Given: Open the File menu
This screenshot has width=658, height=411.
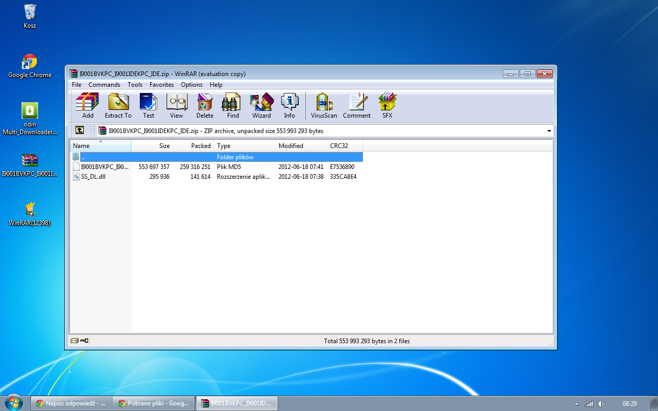Looking at the screenshot, I should [x=77, y=85].
